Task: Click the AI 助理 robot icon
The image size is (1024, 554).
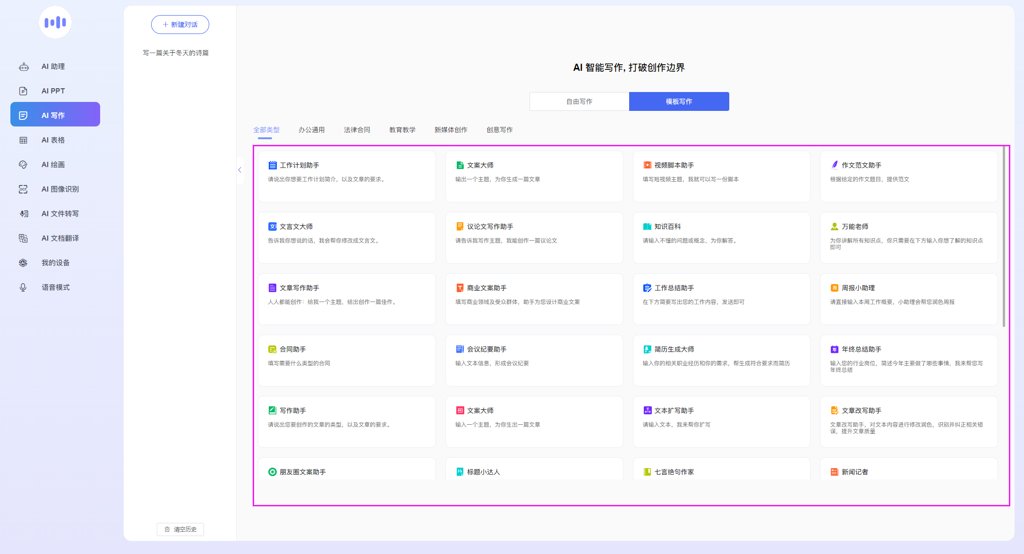Action: click(24, 67)
